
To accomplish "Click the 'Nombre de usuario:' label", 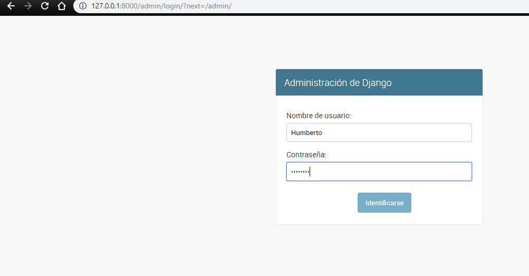I will [319, 116].
